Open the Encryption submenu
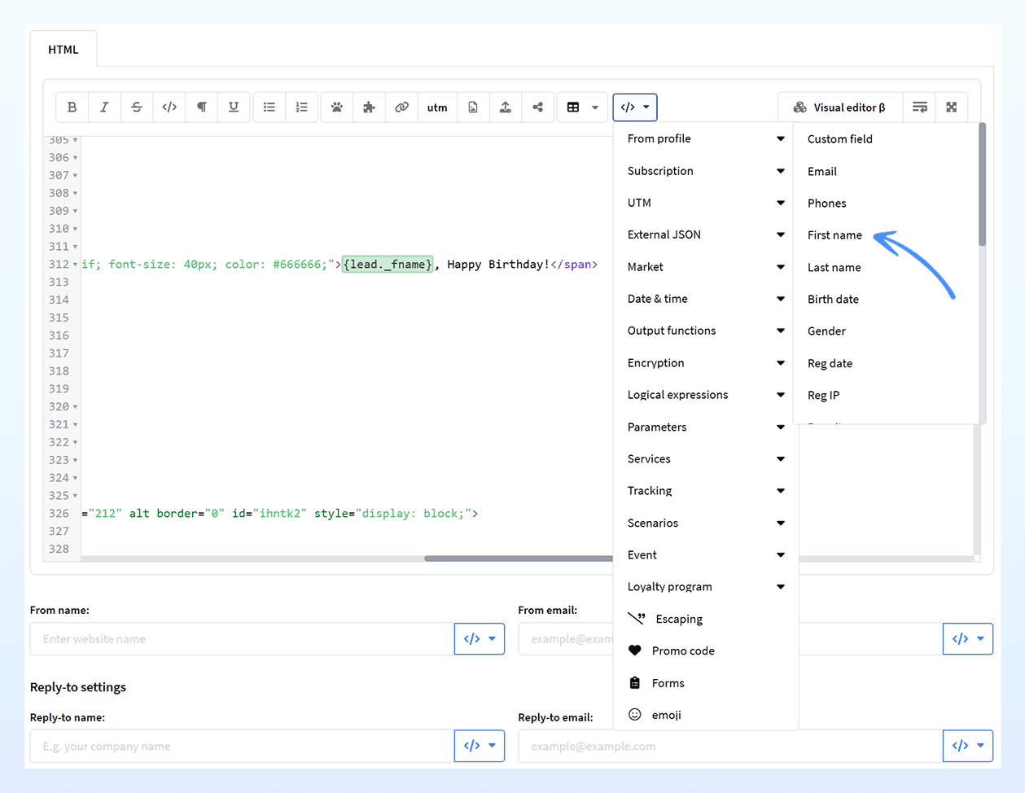 [706, 363]
